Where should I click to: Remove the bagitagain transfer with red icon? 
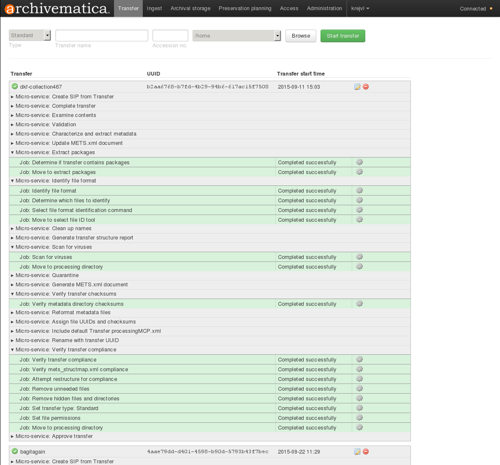pos(365,451)
